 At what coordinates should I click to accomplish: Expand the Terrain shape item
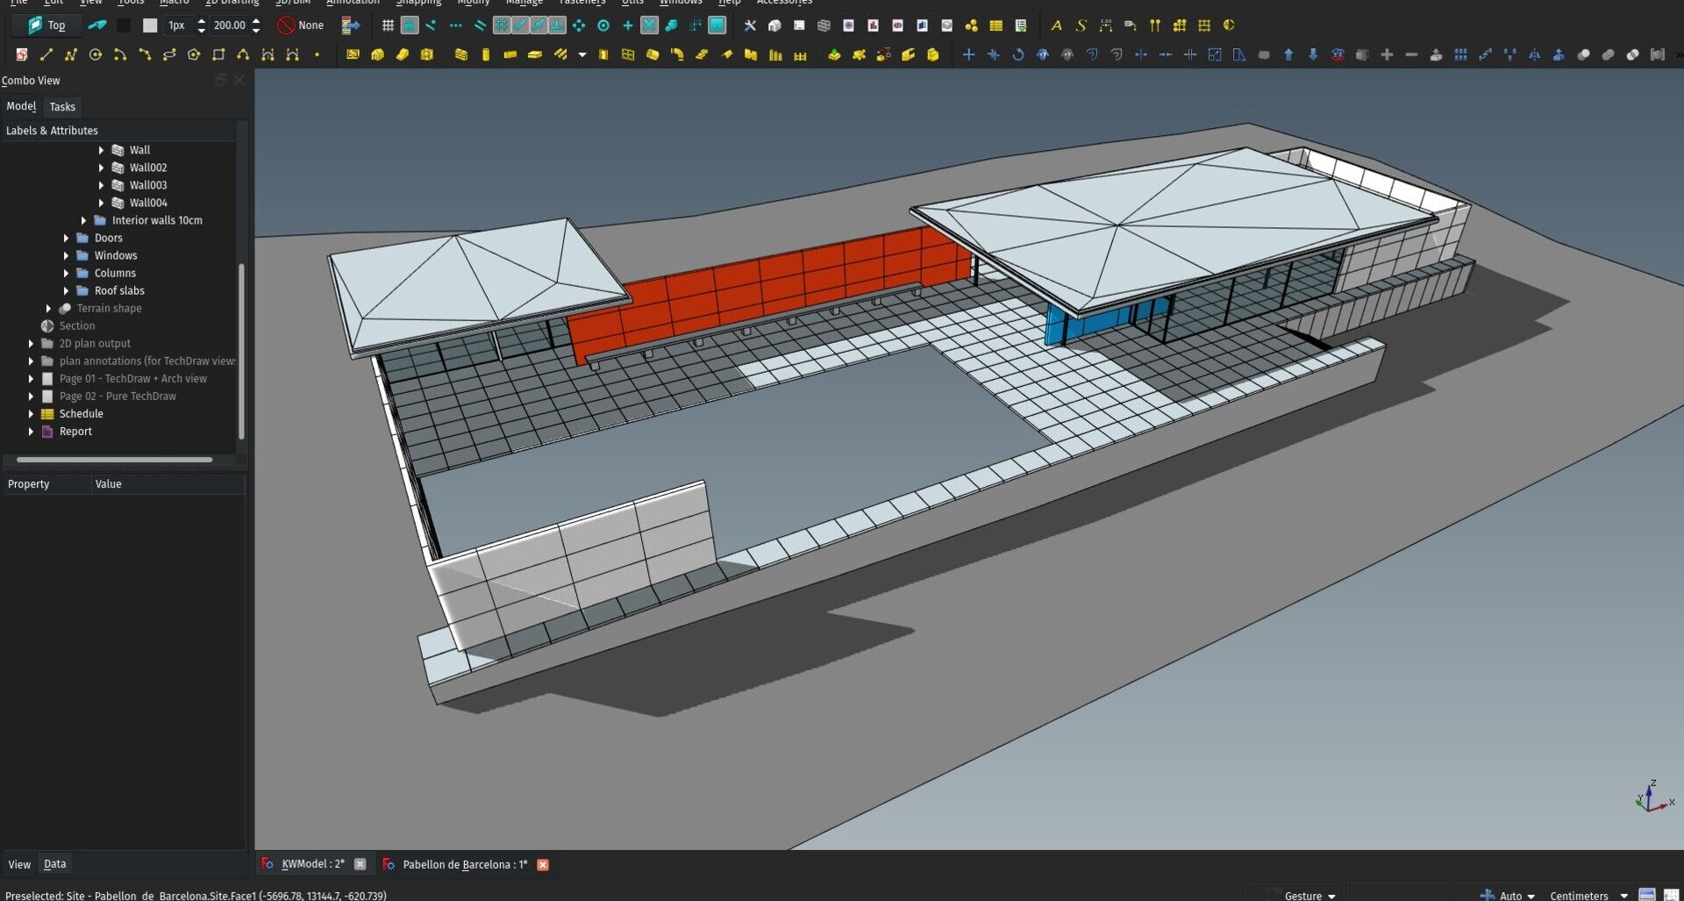(x=48, y=308)
